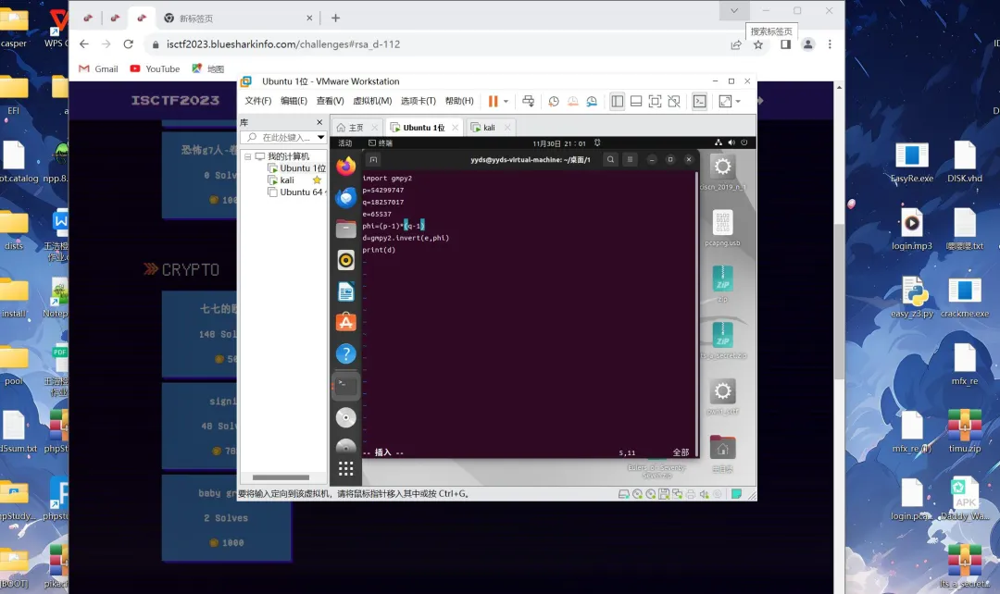Open Help from the Ubuntu dock
Viewport: 1000px width, 594px height.
tap(345, 353)
